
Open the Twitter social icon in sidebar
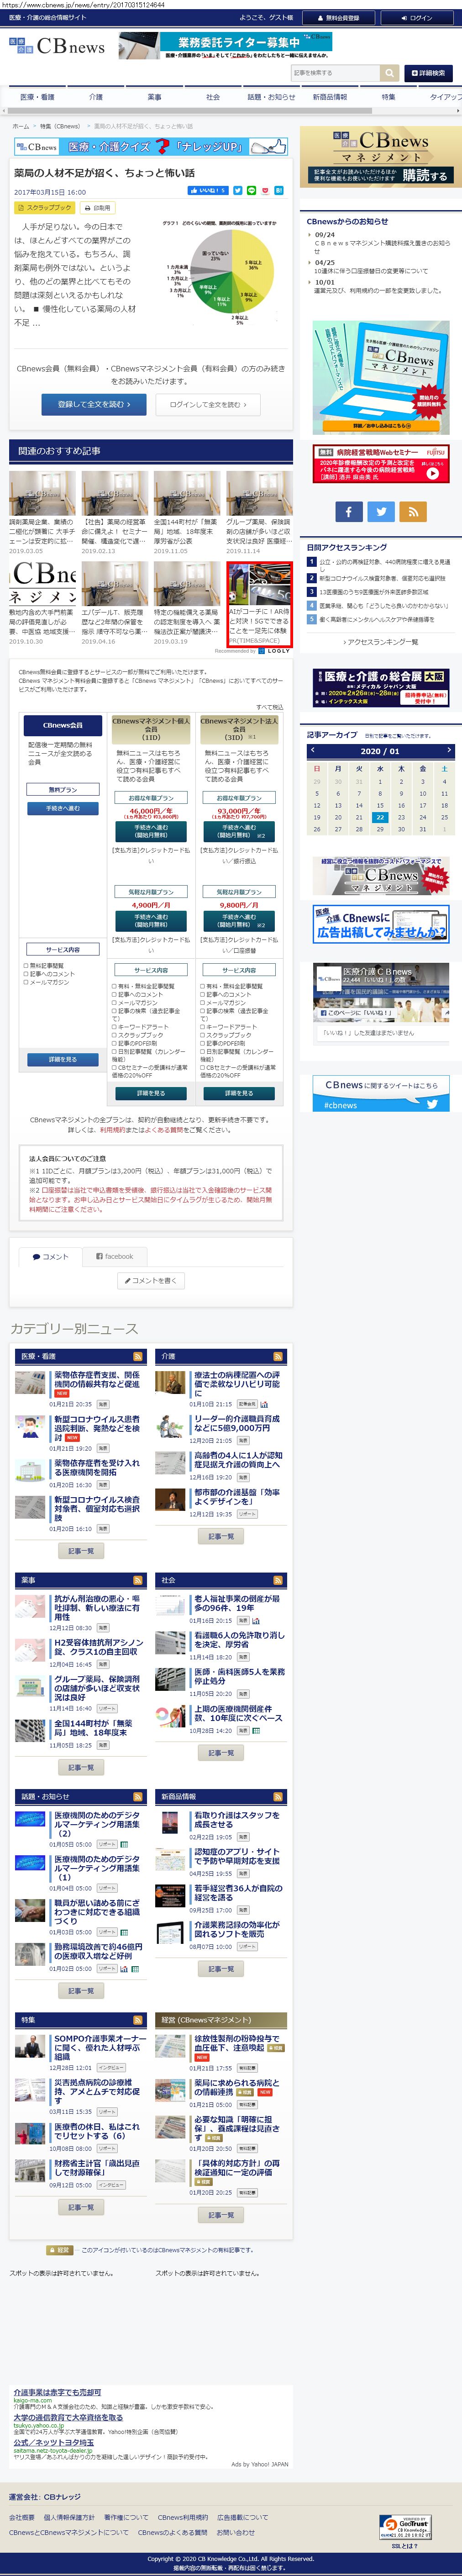[x=380, y=511]
